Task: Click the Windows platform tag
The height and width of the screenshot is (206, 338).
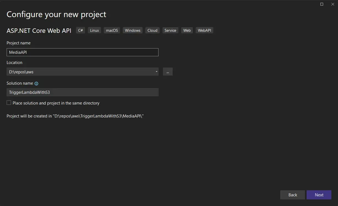Action: pos(132,30)
